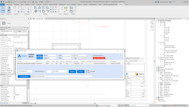Open the Properties help link
This screenshot has width=189, height=107.
(4, 103)
